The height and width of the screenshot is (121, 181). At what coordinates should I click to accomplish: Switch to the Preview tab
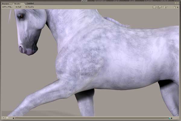click(x=5, y=4)
